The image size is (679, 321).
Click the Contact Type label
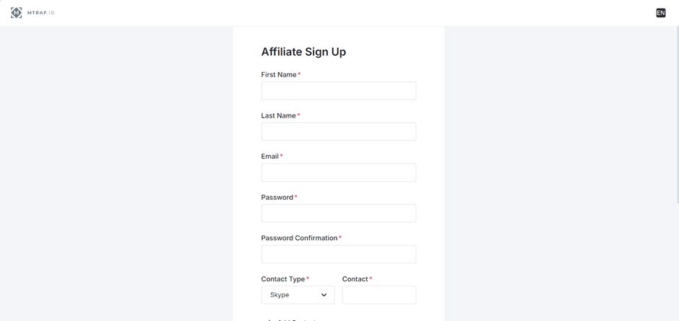point(283,279)
